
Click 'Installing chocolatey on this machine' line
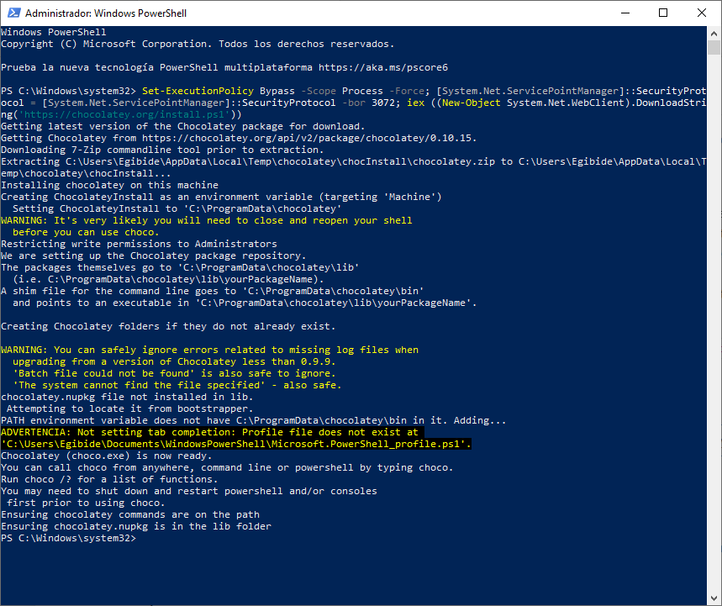[109, 185]
